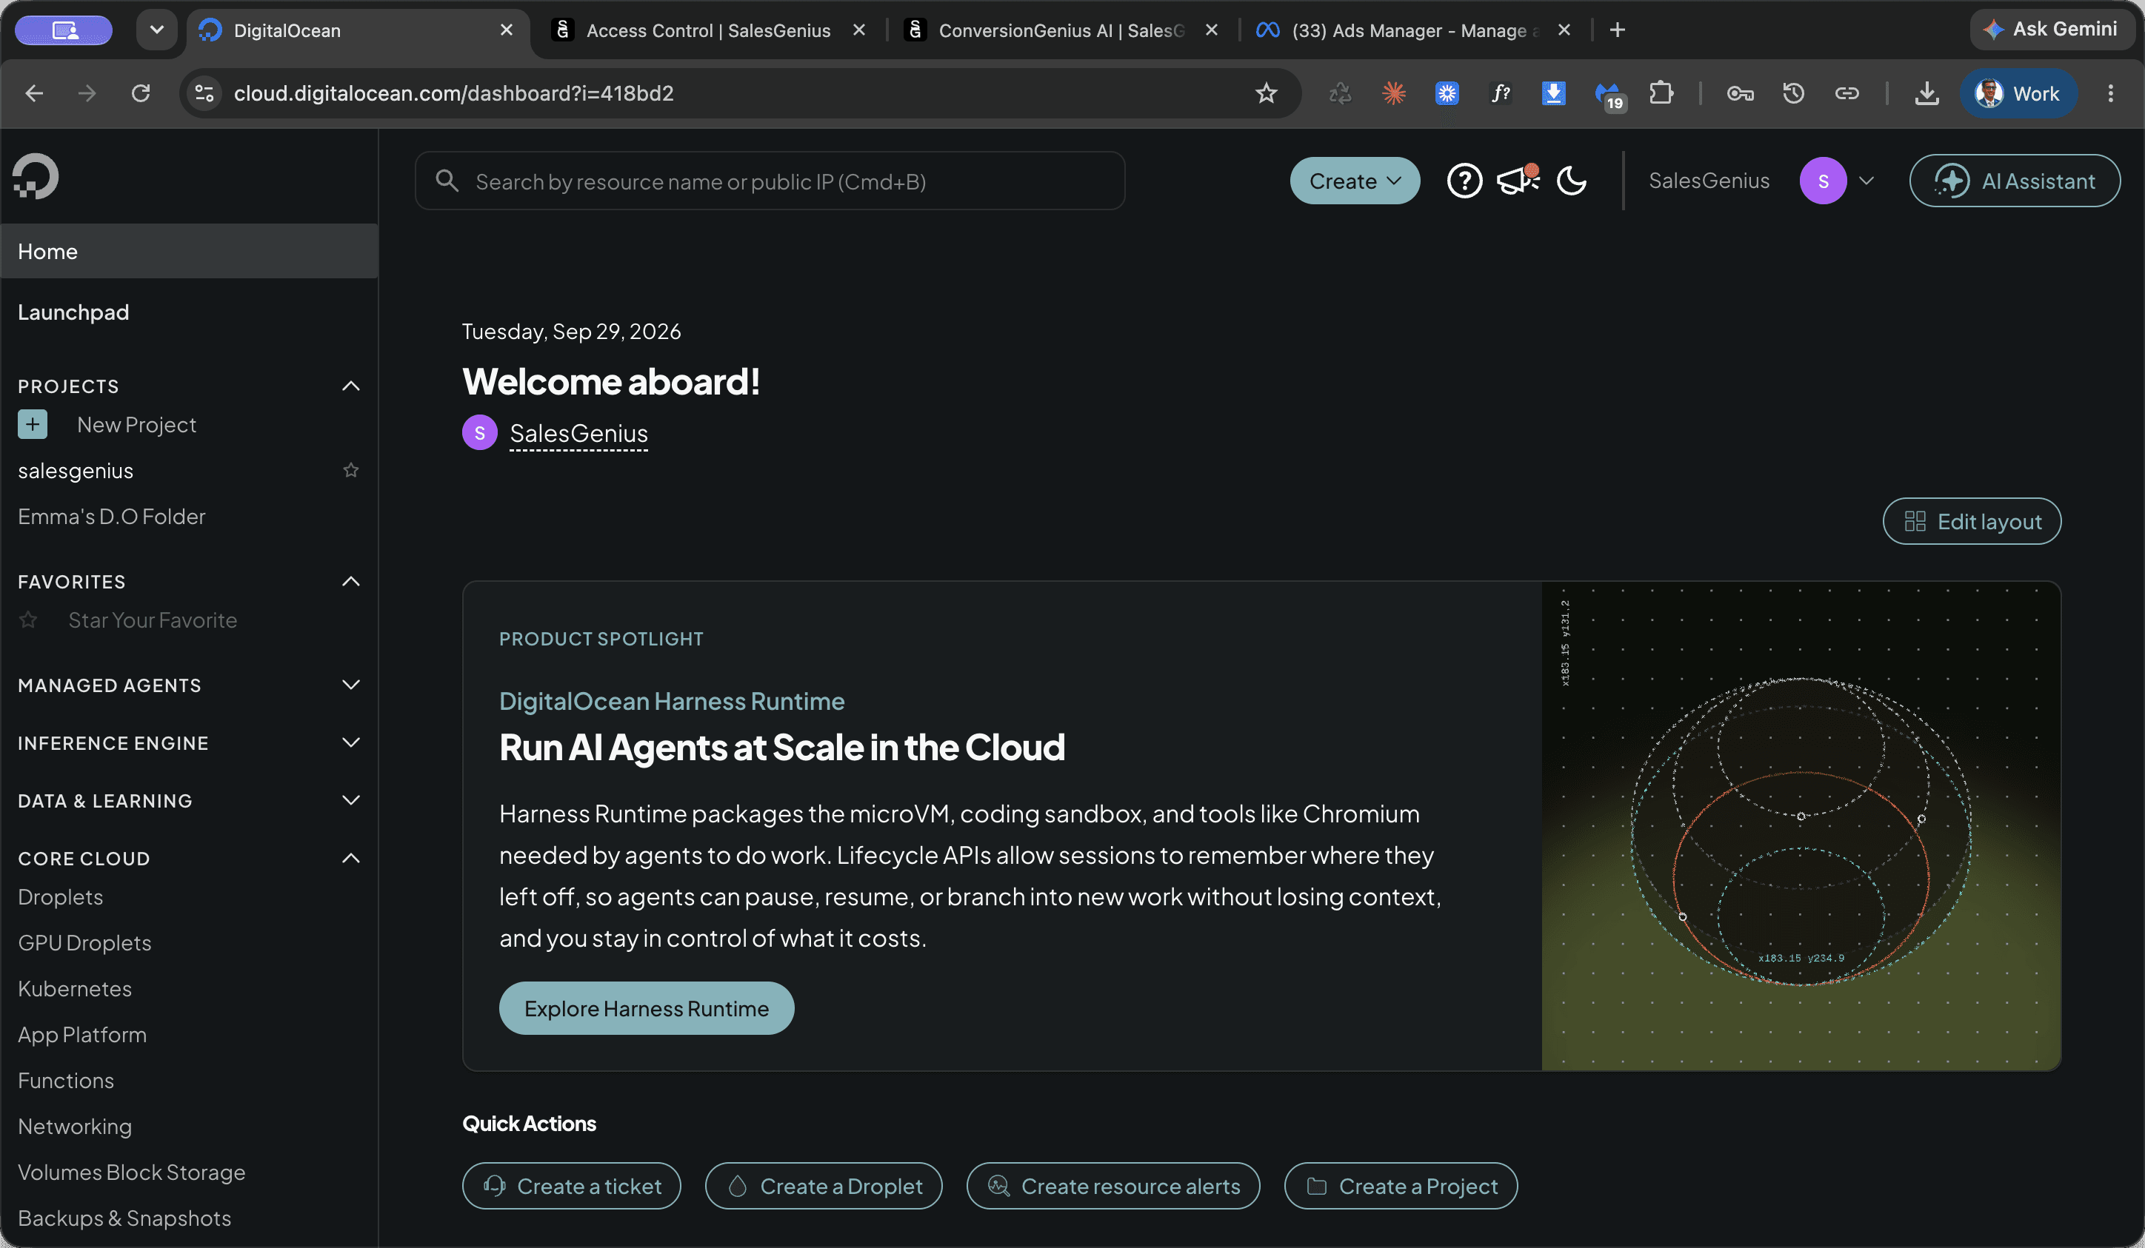Click the SalesGenius purple avatar in header
Viewport: 2145px width, 1248px height.
coord(1822,181)
